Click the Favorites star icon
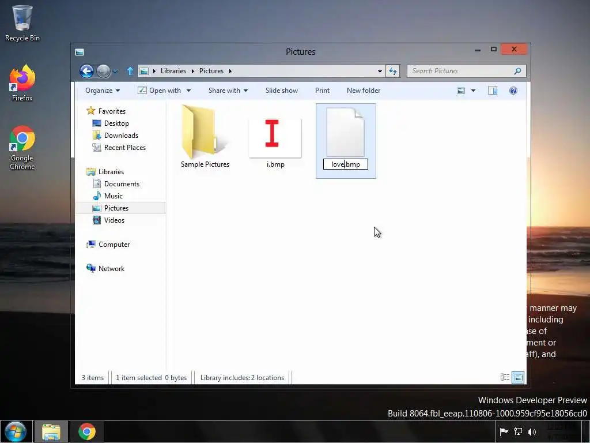Image resolution: width=590 pixels, height=443 pixels. click(x=90, y=111)
